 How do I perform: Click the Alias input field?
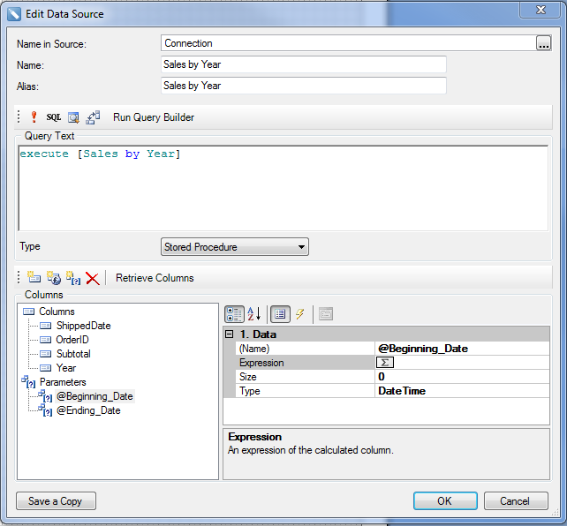[x=304, y=86]
